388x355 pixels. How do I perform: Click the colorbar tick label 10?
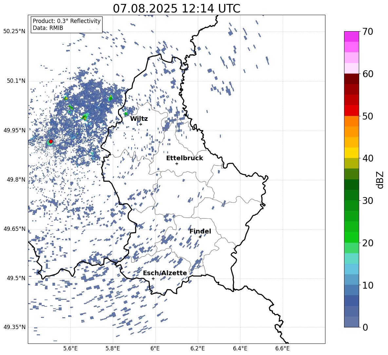pos(368,285)
